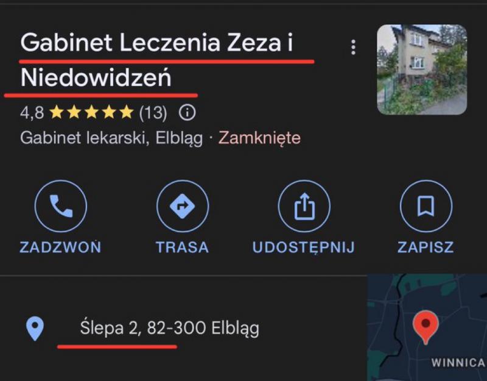Image resolution: width=487 pixels, height=381 pixels.
Task: Select the TRASA label
Action: (x=182, y=247)
